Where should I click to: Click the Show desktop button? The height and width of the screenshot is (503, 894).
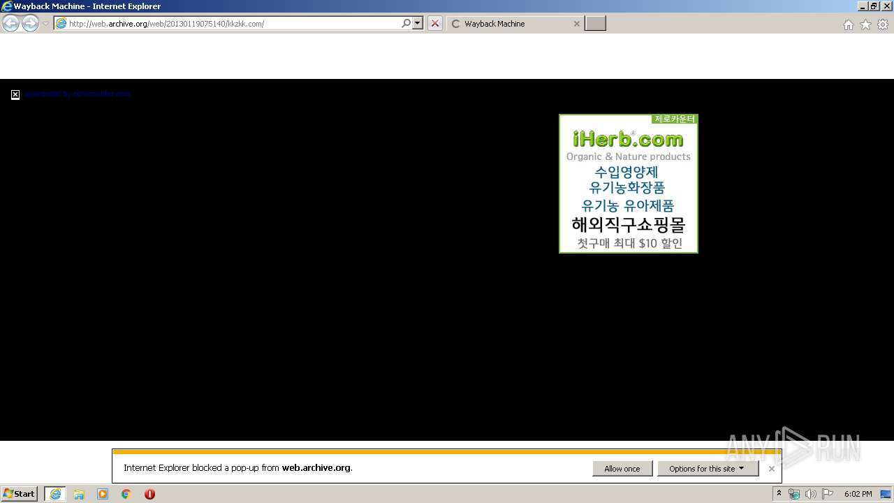[886, 494]
